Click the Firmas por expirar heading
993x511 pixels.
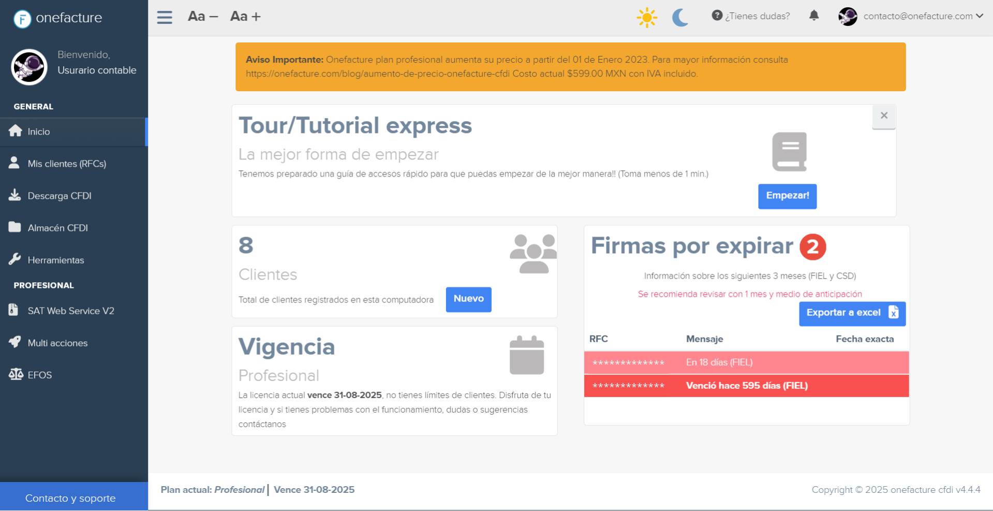click(692, 246)
